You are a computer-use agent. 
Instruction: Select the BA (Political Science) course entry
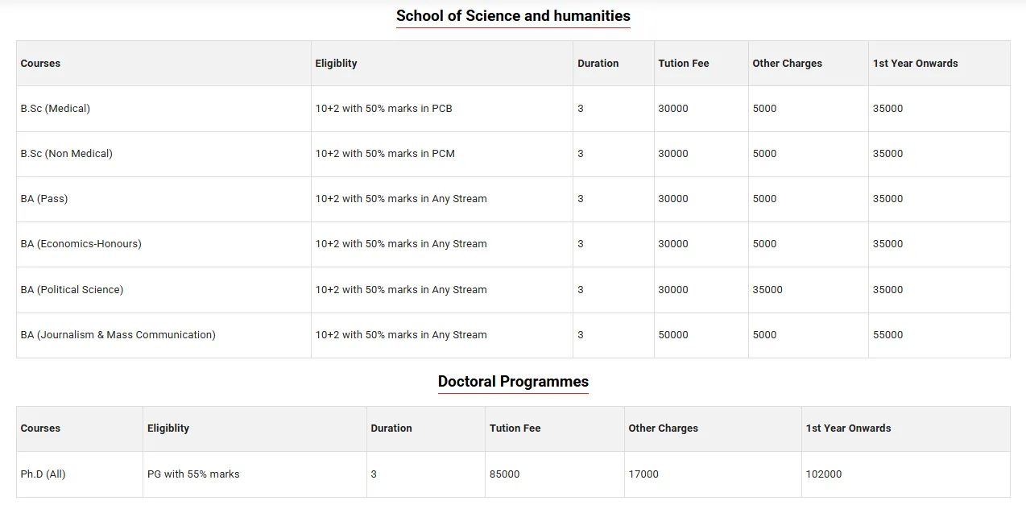click(x=72, y=289)
